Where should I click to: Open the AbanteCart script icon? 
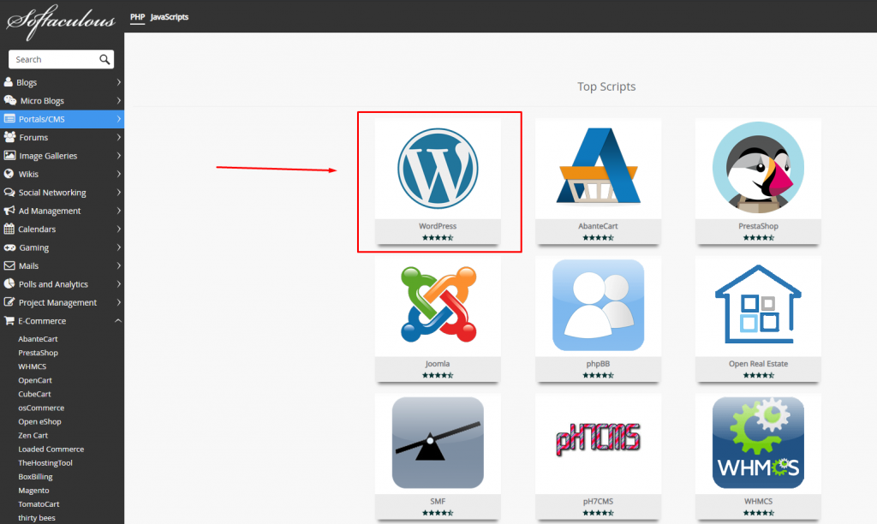click(x=598, y=165)
